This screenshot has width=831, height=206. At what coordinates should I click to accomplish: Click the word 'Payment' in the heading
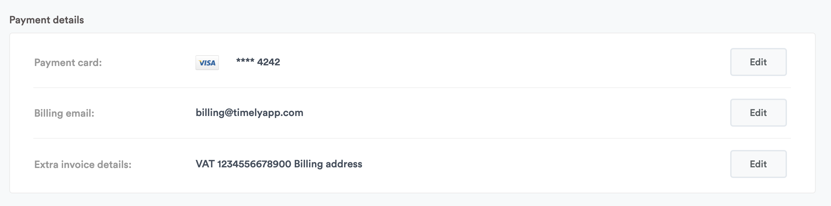point(30,20)
